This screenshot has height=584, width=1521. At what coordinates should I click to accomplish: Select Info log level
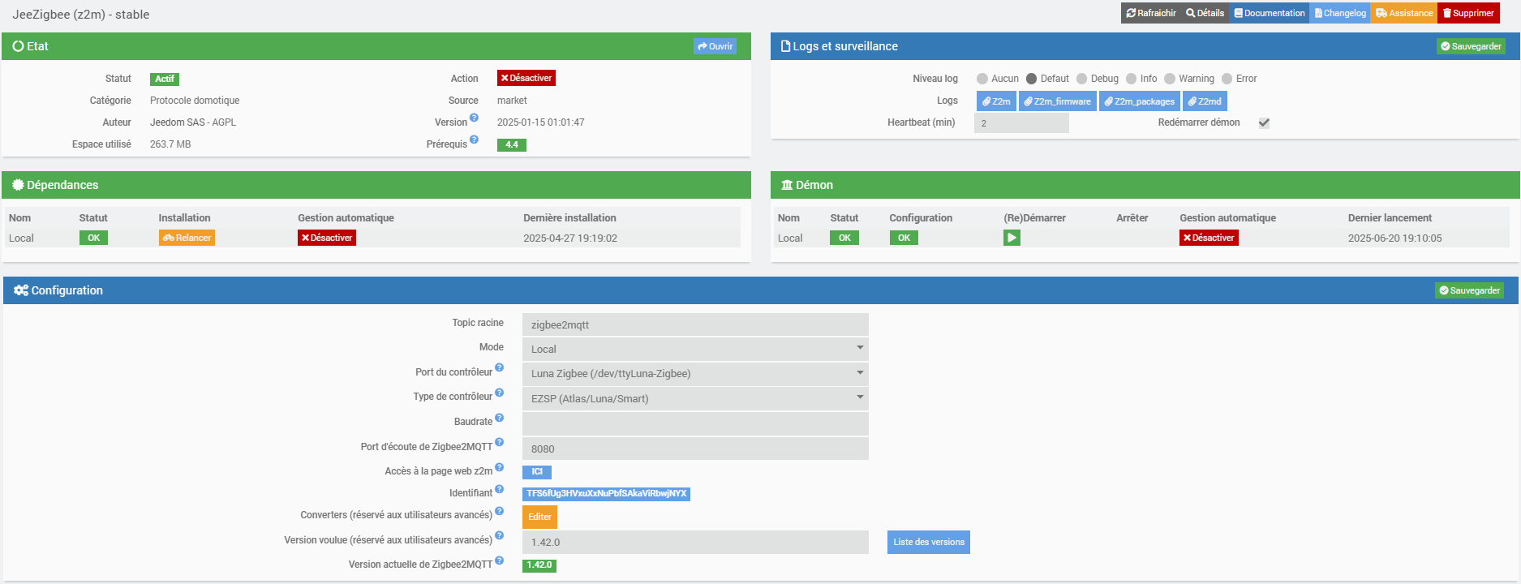click(x=1132, y=79)
